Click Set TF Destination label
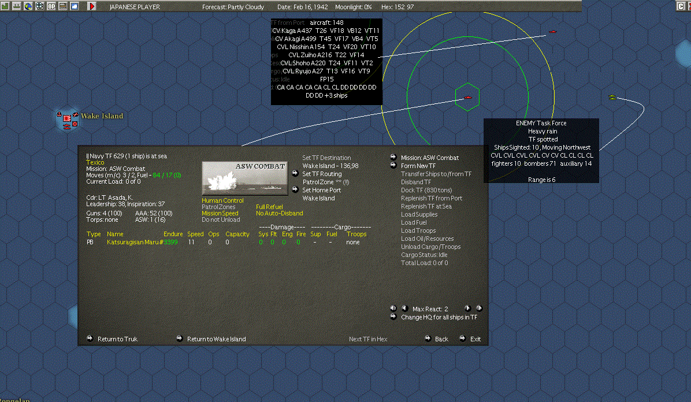The width and height of the screenshot is (691, 402). coord(326,158)
